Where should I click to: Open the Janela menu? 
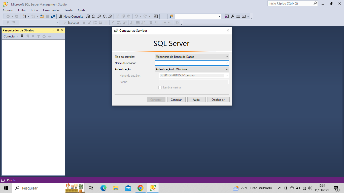pos(68,10)
